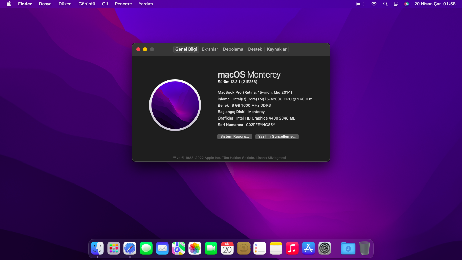Switch to the Depolama tab
The image size is (462, 260).
click(233, 49)
